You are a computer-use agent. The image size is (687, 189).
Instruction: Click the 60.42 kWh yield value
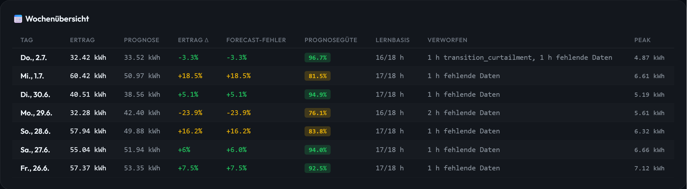[88, 76]
